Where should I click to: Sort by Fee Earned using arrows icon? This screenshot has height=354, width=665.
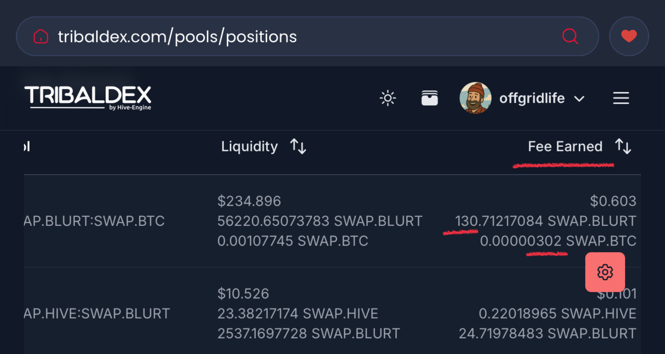(x=623, y=146)
